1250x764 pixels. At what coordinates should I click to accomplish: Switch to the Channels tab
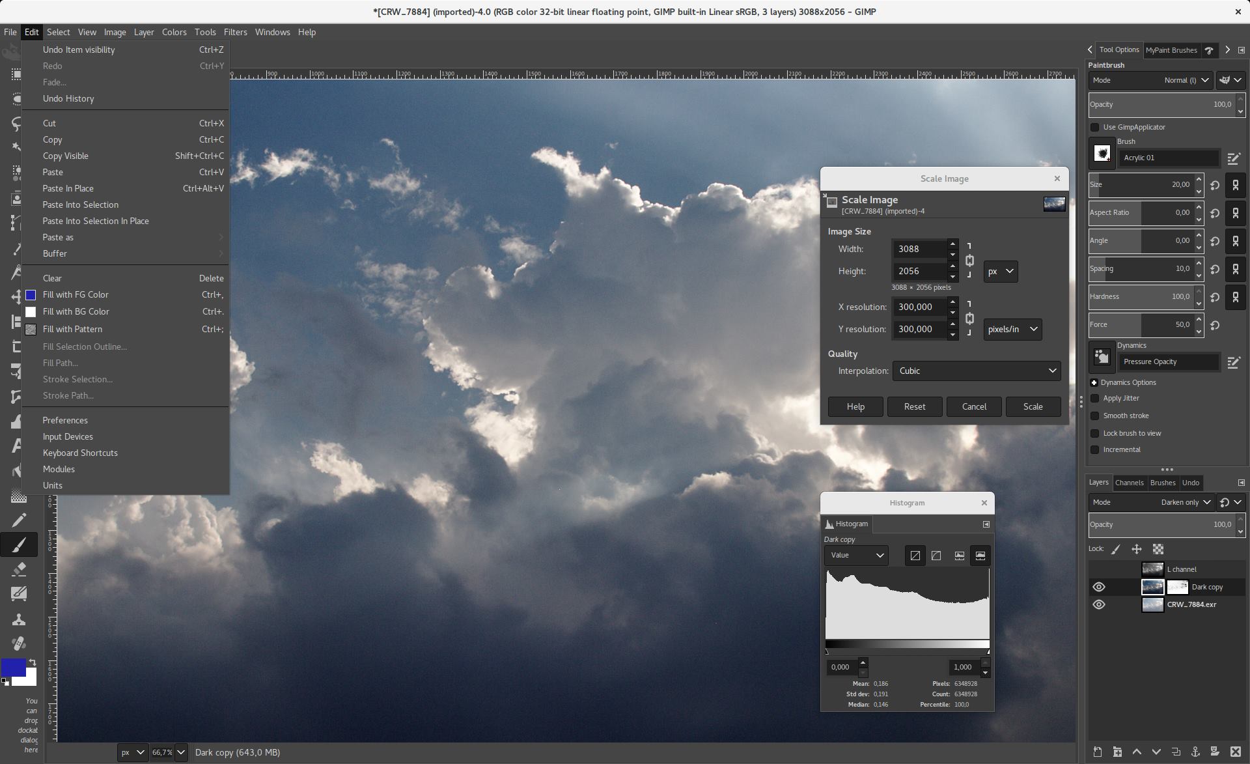(1129, 483)
